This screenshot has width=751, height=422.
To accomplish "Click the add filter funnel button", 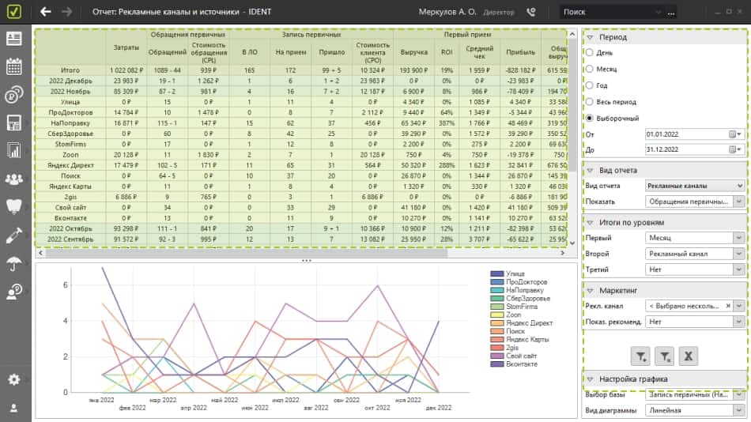I will [641, 356].
